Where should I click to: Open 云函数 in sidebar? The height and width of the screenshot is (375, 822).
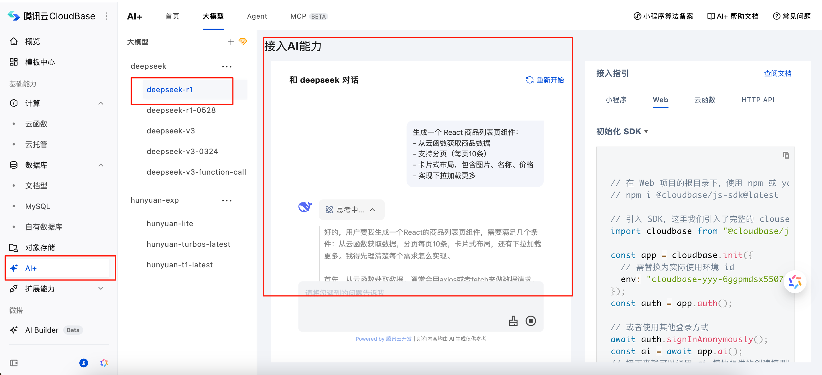[x=36, y=124]
